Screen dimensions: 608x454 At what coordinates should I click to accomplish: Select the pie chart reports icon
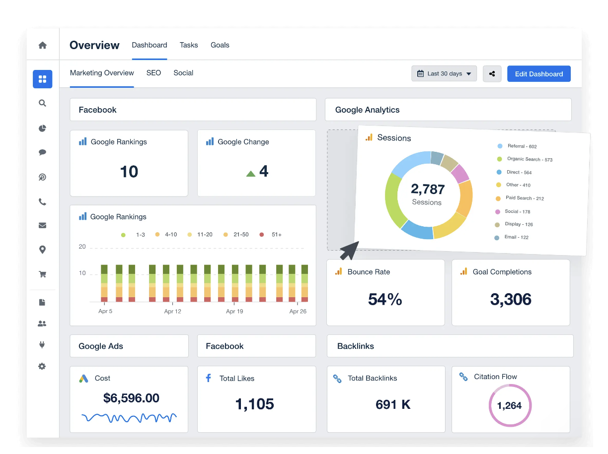43,129
